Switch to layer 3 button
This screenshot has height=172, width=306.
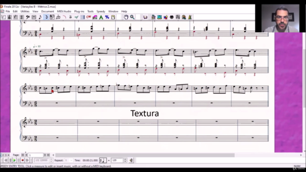tap(6, 155)
